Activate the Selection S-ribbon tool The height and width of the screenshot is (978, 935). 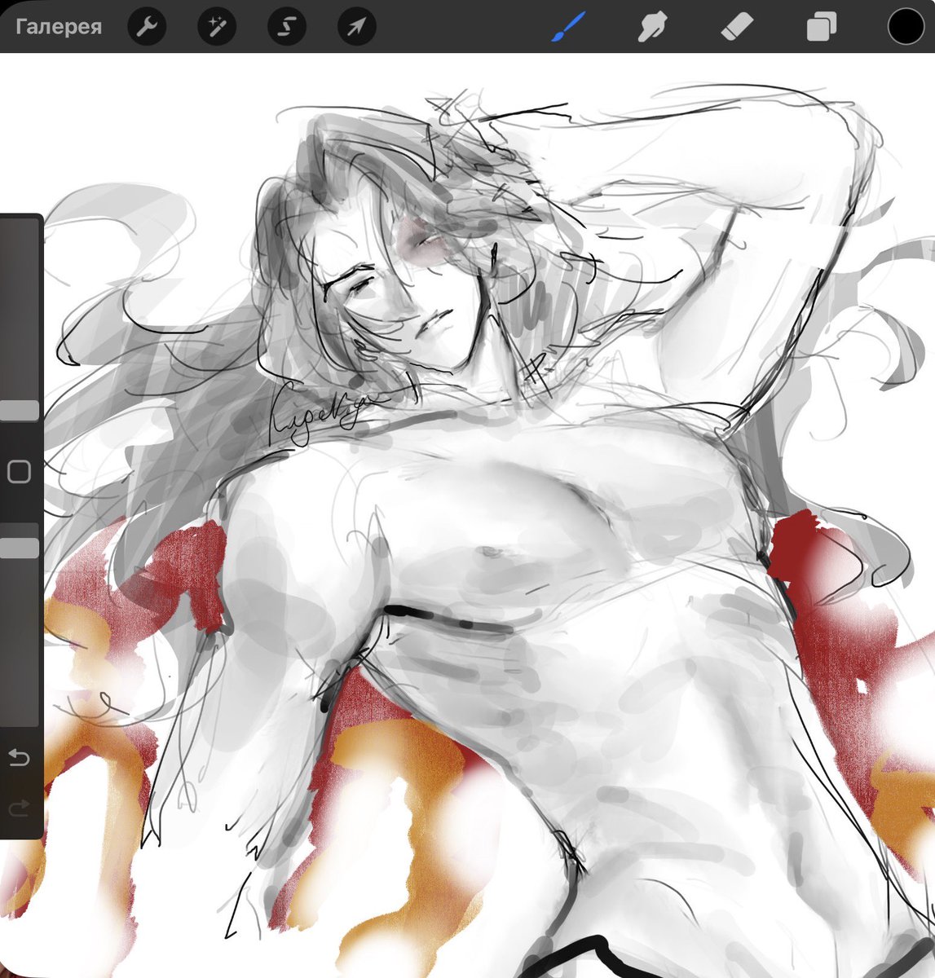(287, 28)
